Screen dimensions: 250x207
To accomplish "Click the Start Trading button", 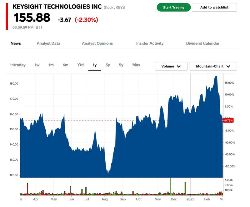I will point(174,7).
